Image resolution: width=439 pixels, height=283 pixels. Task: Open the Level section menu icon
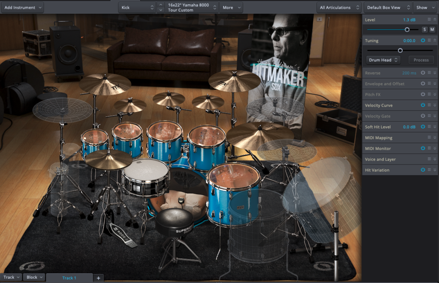pos(429,20)
